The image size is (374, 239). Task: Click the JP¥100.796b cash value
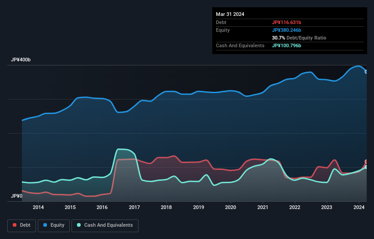pos(287,45)
